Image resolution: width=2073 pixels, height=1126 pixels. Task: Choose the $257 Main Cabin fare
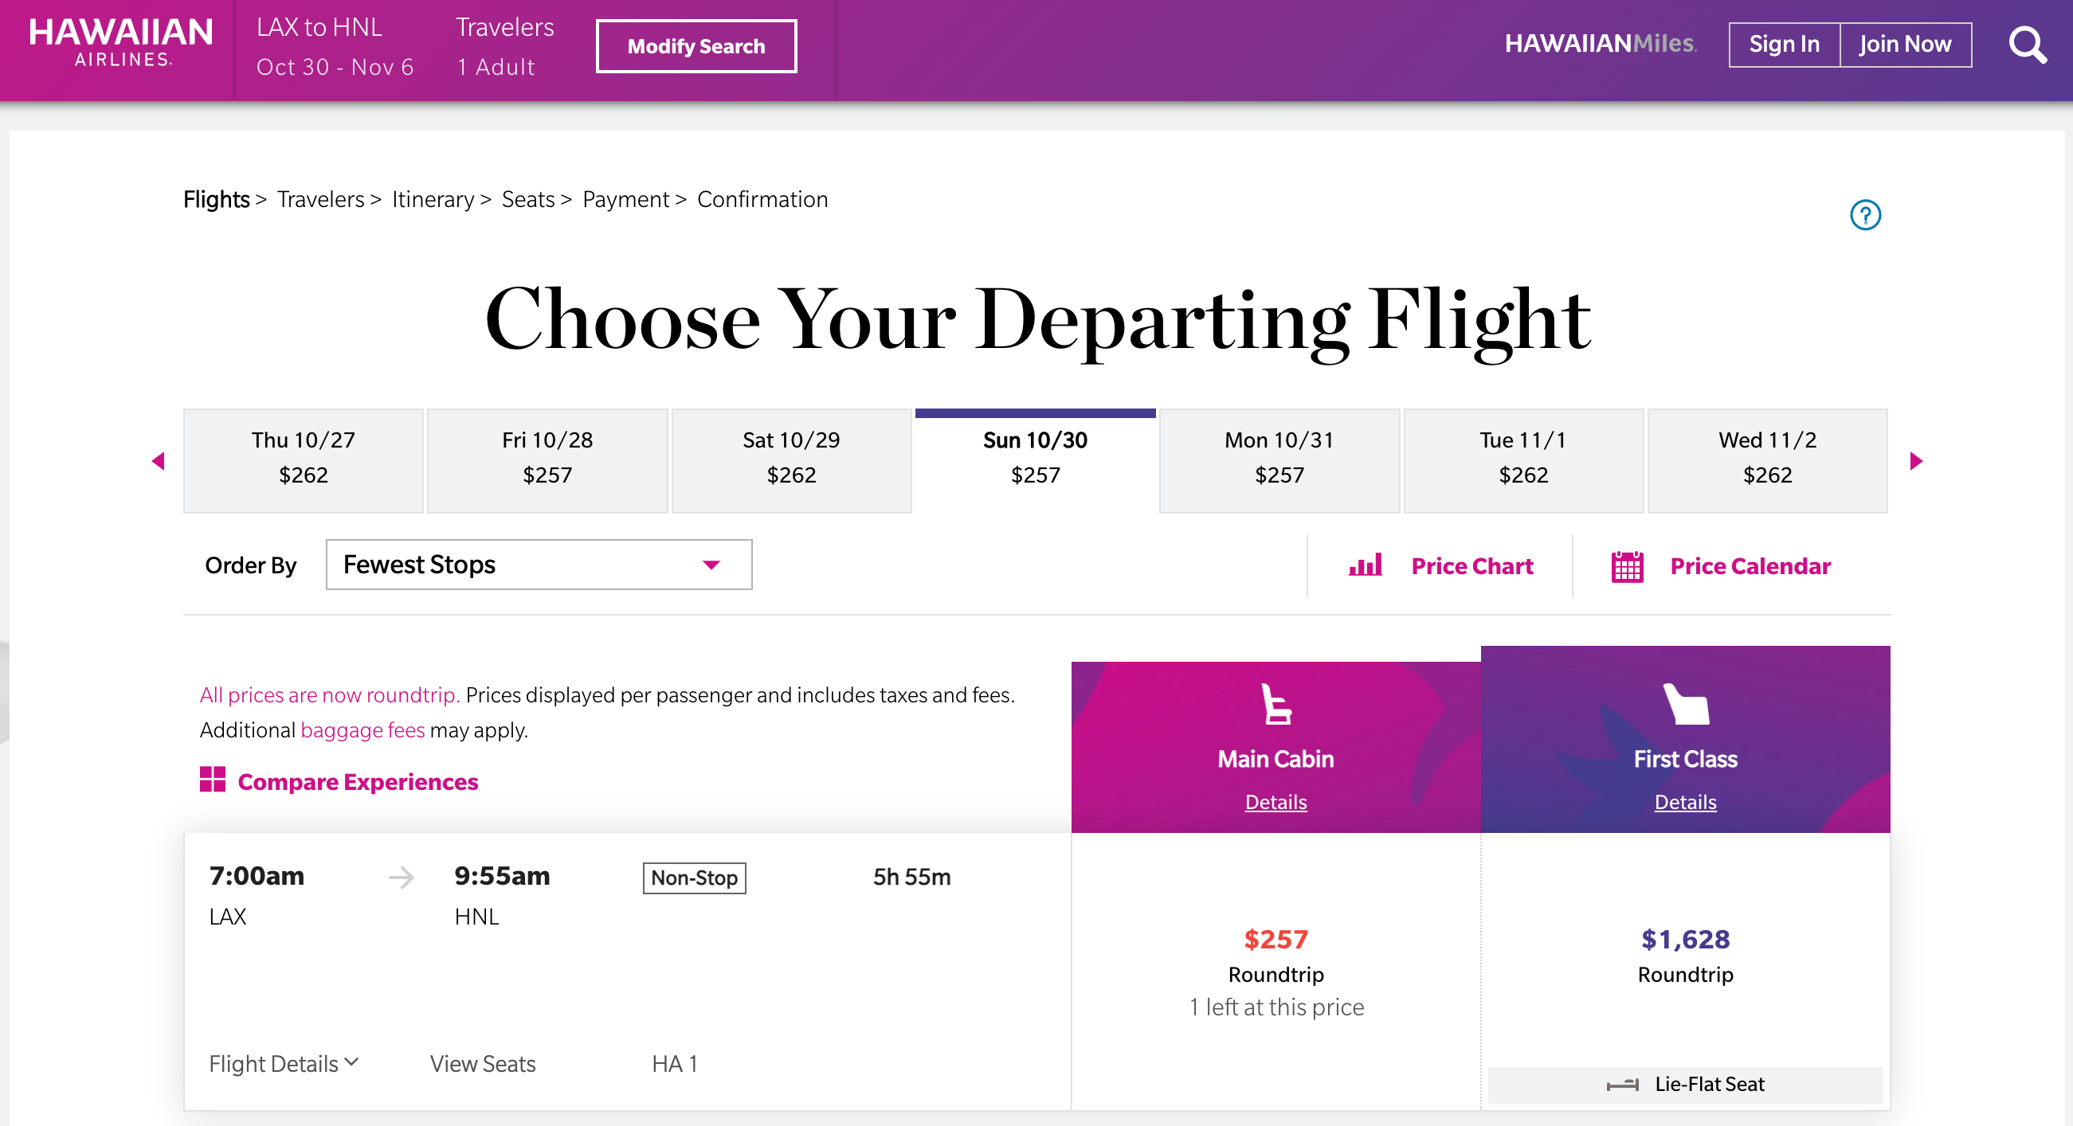(x=1276, y=940)
